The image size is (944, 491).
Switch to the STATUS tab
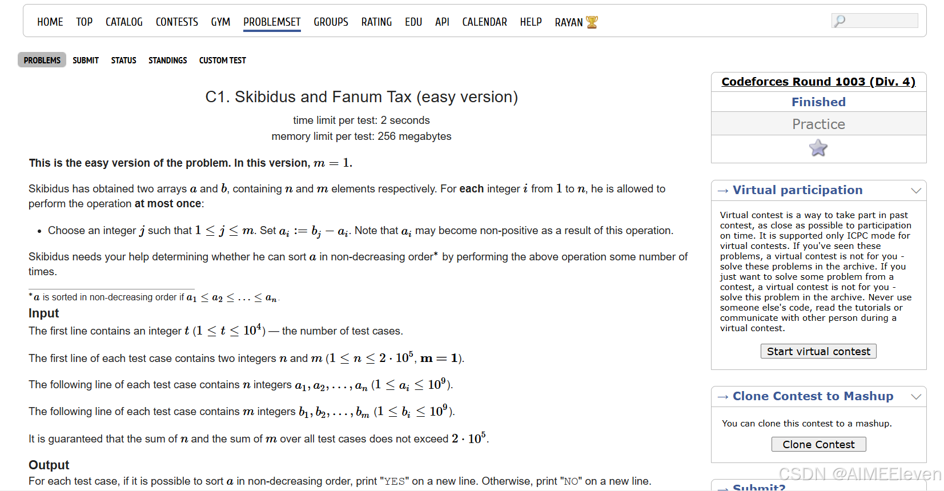click(124, 60)
